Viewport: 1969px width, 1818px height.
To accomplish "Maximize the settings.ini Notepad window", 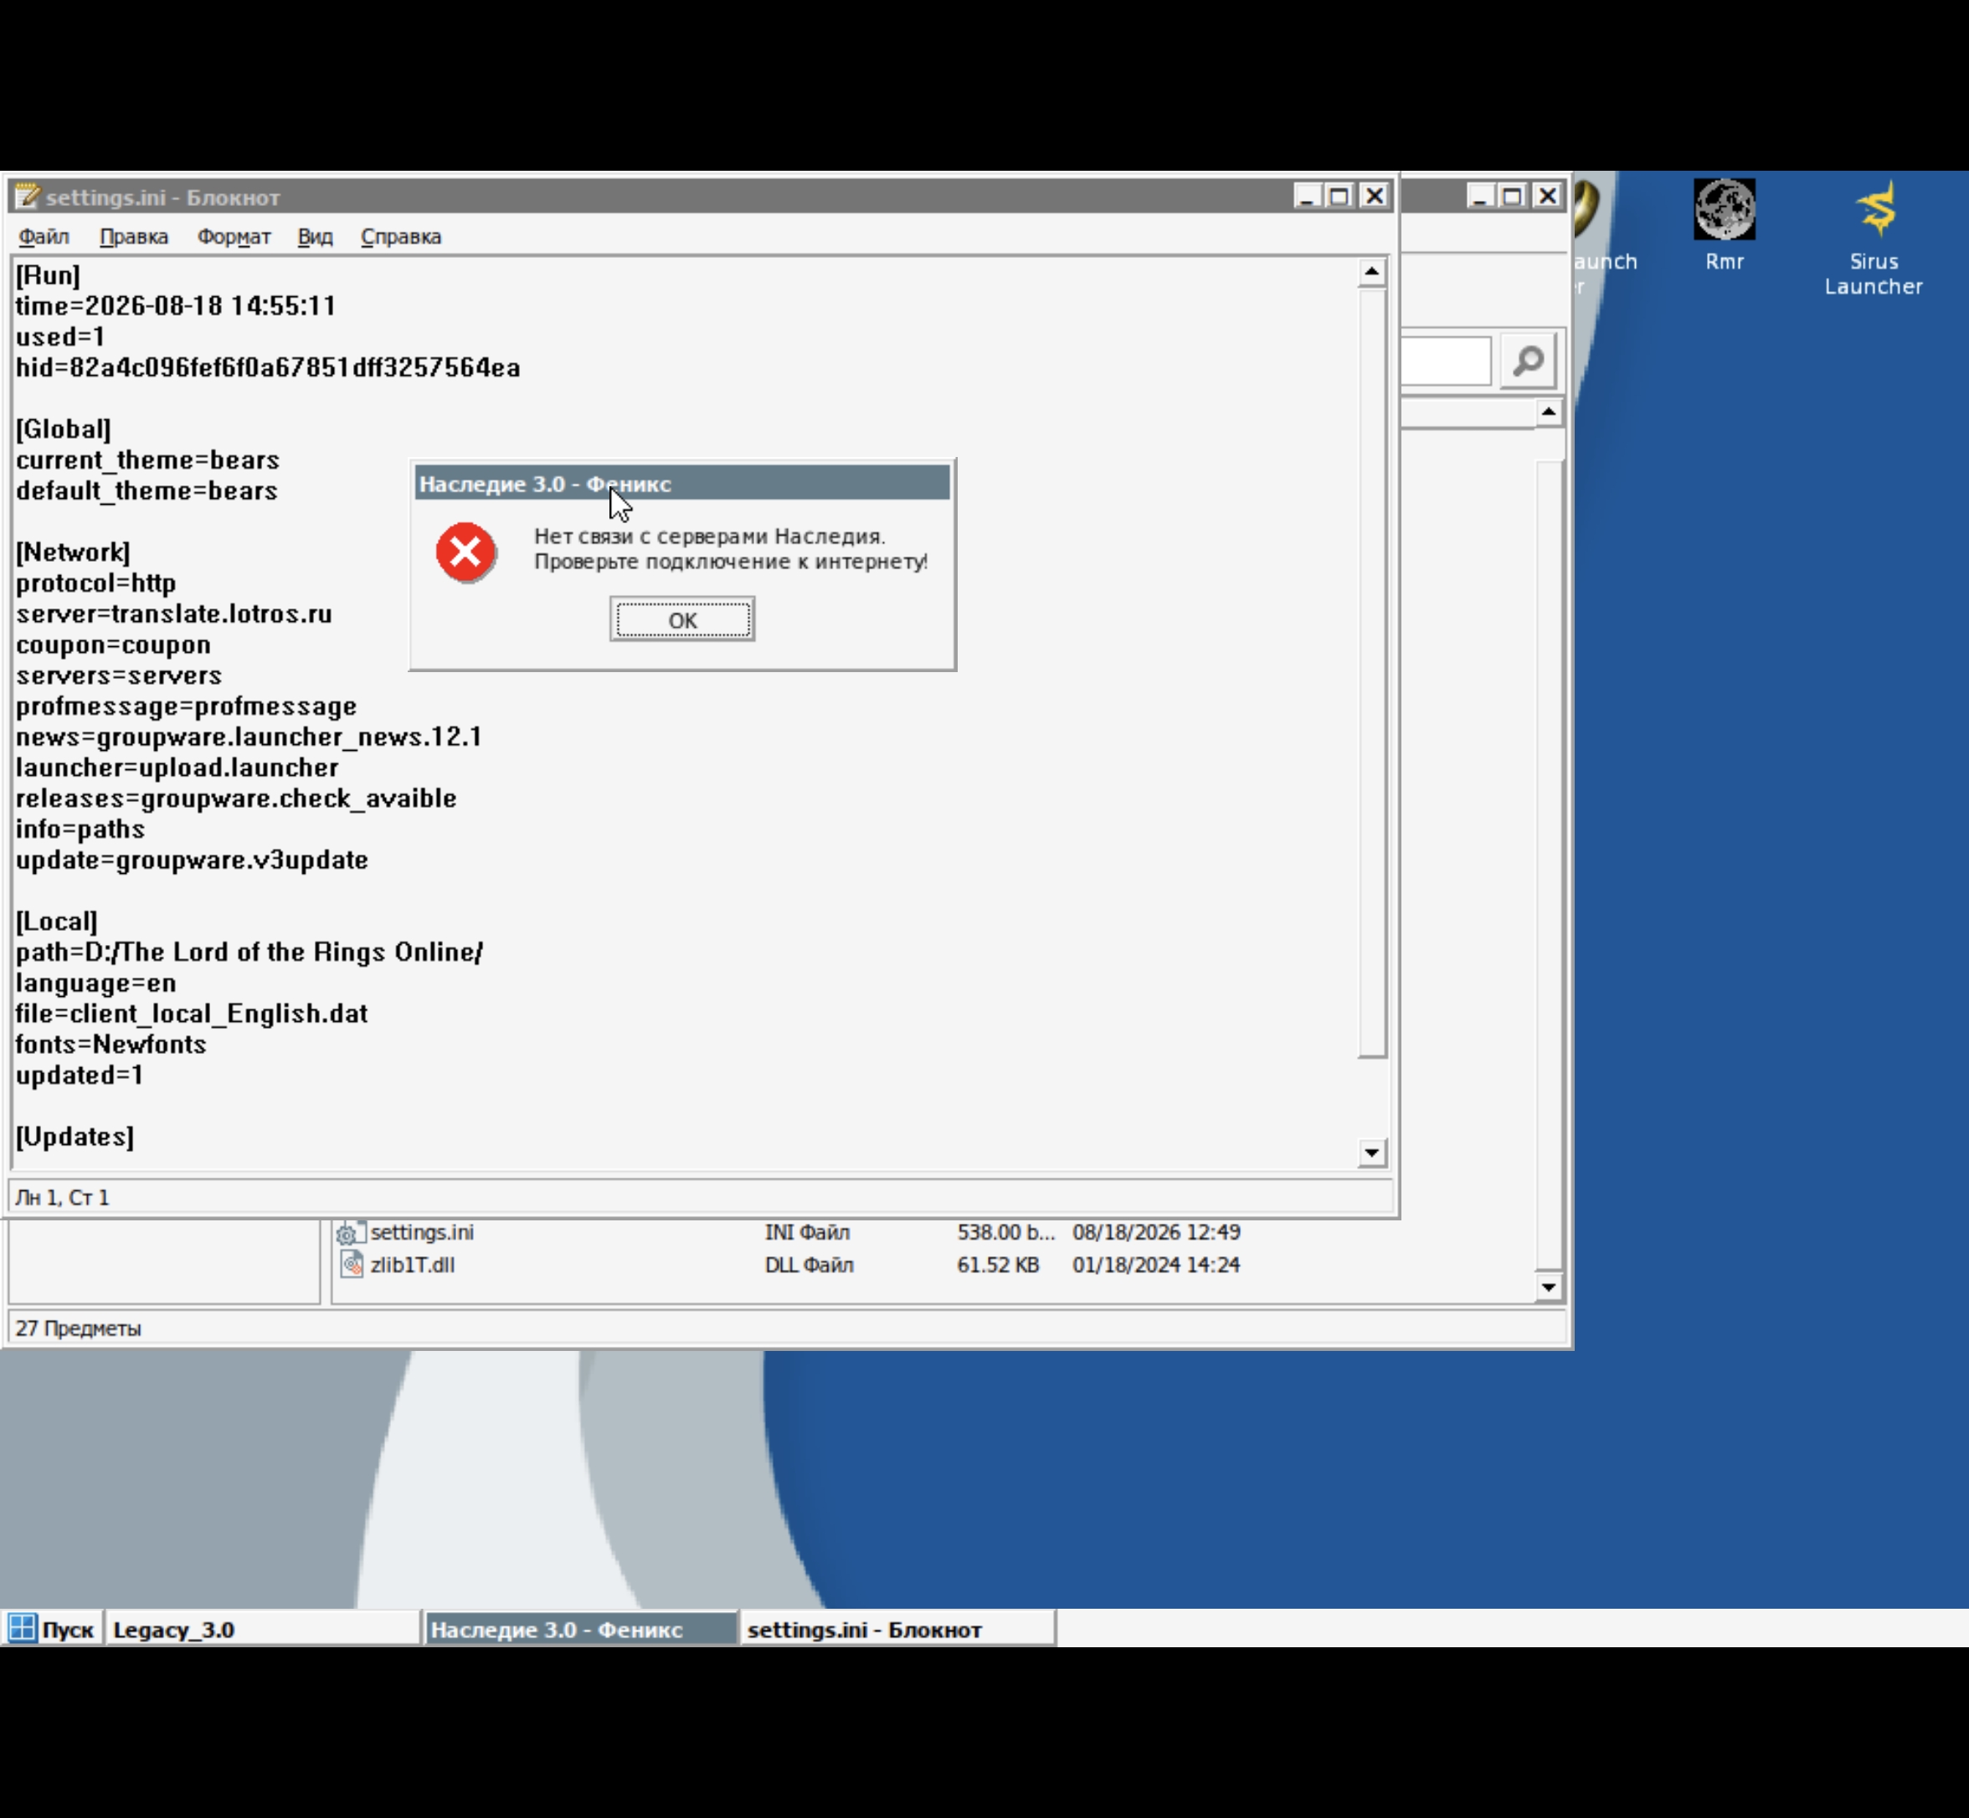I will (1339, 196).
